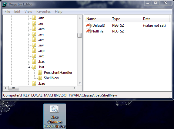The height and width of the screenshot is (129, 174).
Task: Click the status bar registry path
Action: tap(60, 95)
